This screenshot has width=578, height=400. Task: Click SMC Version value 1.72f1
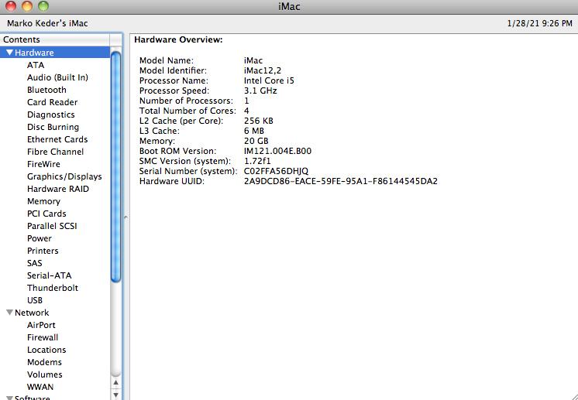coord(257,161)
